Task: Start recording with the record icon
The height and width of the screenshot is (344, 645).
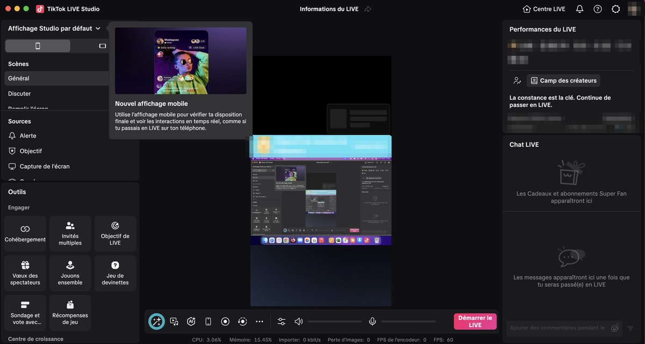Action: 225,321
